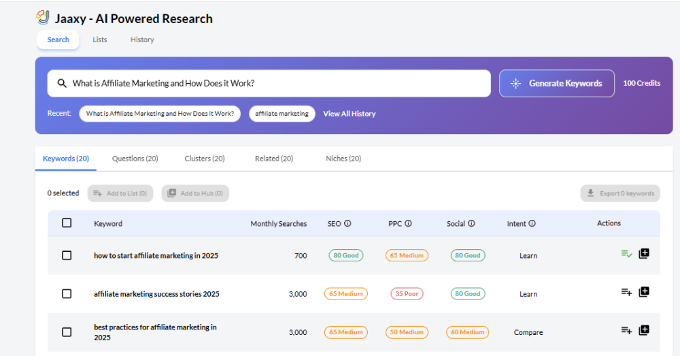This screenshot has height=356, width=680.
Task: Click the Social column info icon
Action: pos(471,223)
